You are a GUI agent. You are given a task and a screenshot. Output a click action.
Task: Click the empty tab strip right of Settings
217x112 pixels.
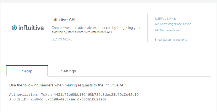point(150,71)
